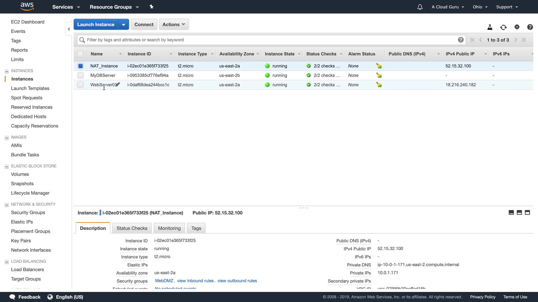The image size is (538, 302).
Task: Uncheck the NAT_Instance row checkbox
Action: (x=80, y=66)
